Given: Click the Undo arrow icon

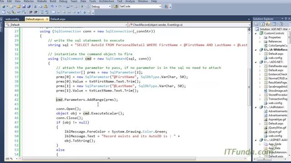Looking at the screenshot, I should [x=52, y=6].
